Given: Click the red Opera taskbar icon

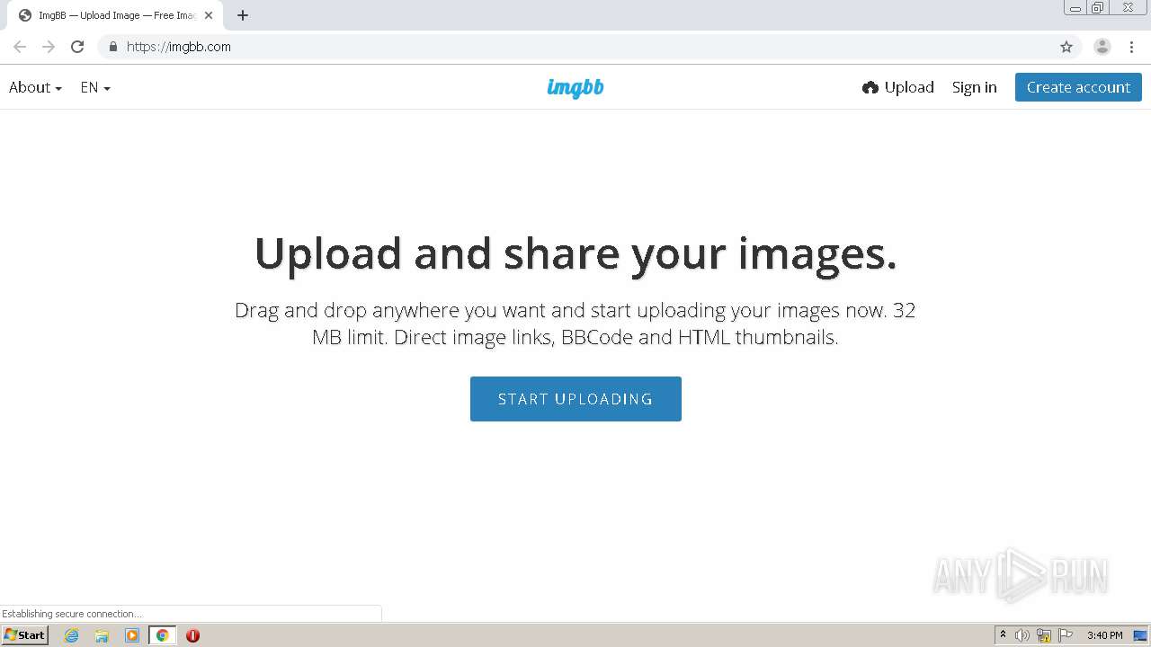Looking at the screenshot, I should click(x=192, y=635).
